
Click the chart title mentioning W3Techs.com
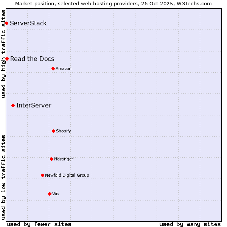click(x=113, y=3)
